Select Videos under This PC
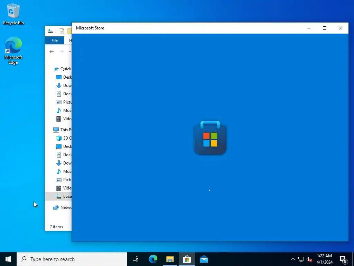Viewport: 354px width, 266px height. pyautogui.click(x=64, y=188)
